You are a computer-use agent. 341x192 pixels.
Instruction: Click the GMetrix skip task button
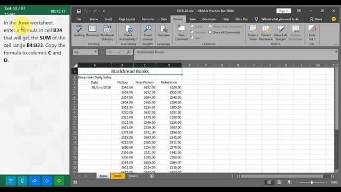coord(34,181)
